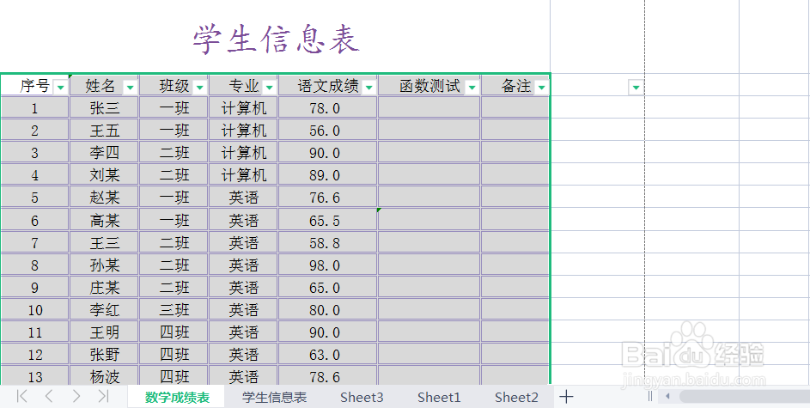Select cell with name 李四
Image resolution: width=810 pixels, height=408 pixels.
click(104, 152)
